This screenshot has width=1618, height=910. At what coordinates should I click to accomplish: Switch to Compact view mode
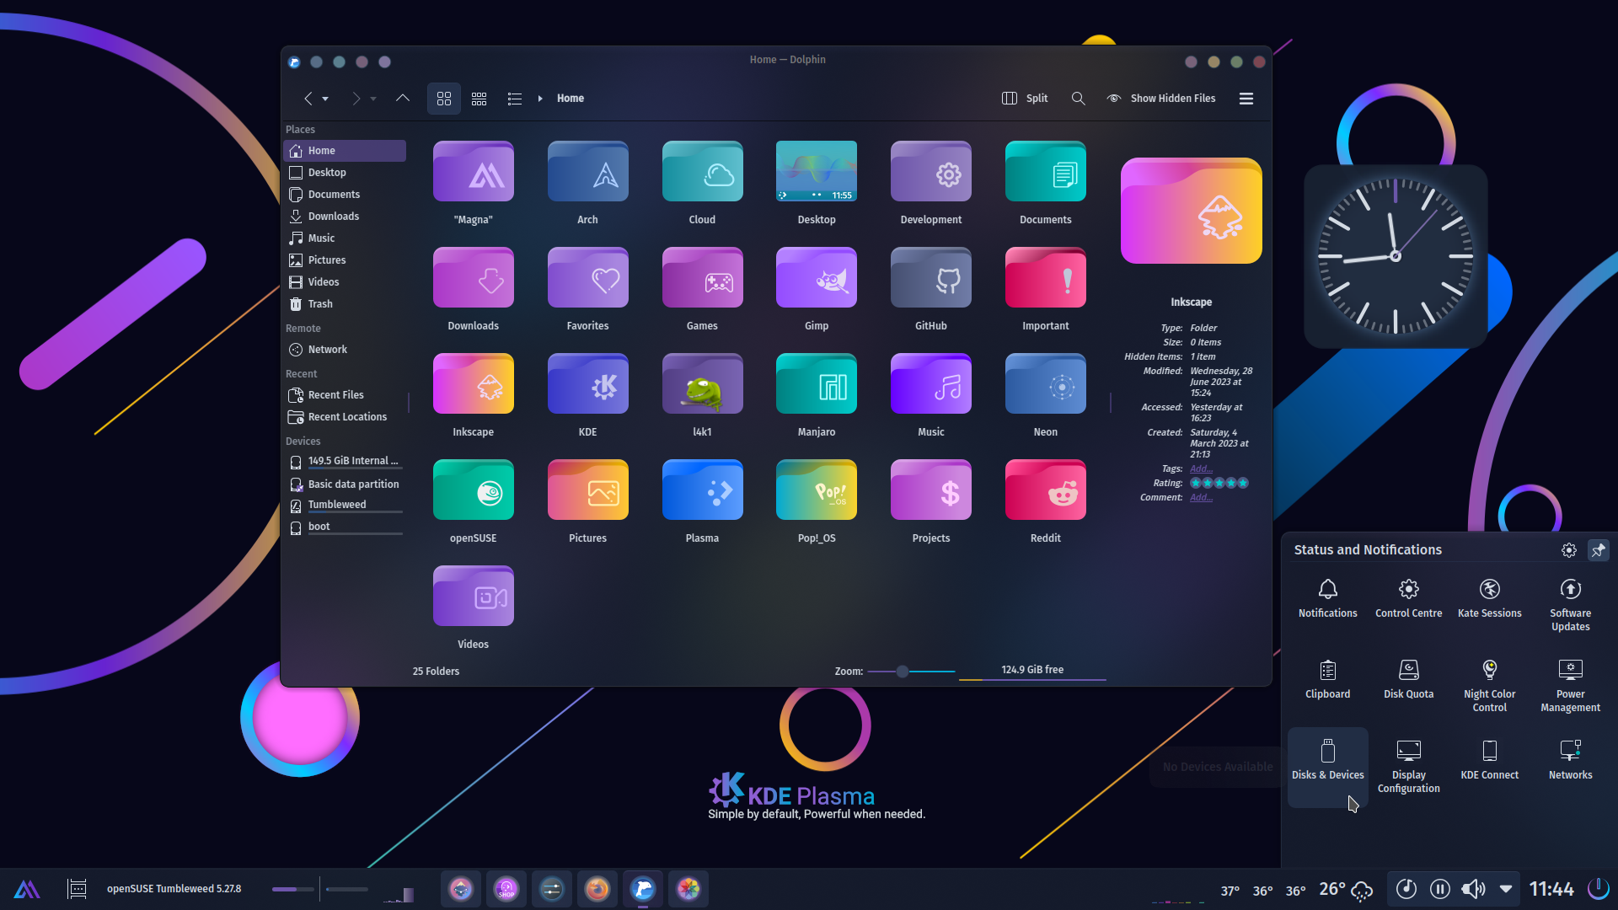coord(479,99)
